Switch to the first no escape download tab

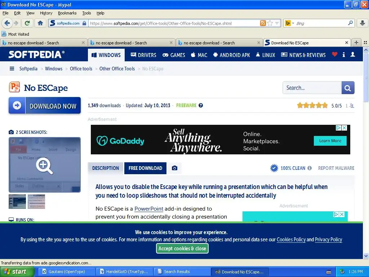pyautogui.click(x=44, y=43)
